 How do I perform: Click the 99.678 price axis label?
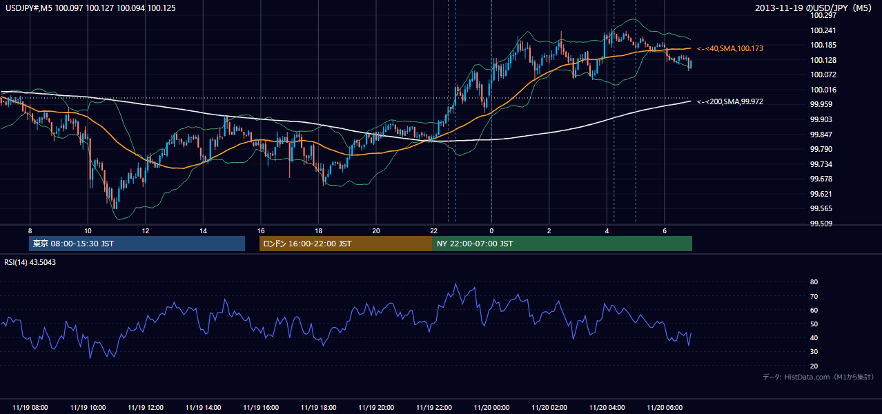click(821, 179)
